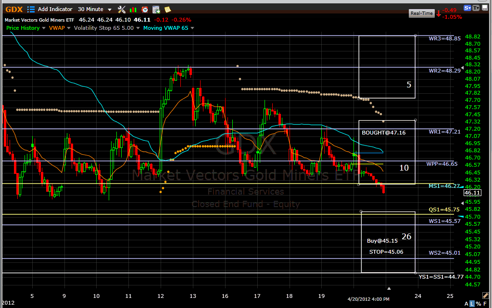Screen dimensions: 492x308
Task: Click date 19 on the time axis
Action: click(x=321, y=296)
